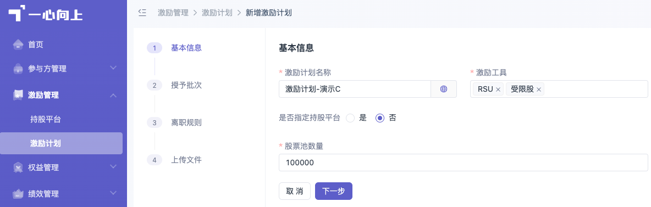
Task: Click the 激励管理 sidebar icon
Action: pos(18,95)
